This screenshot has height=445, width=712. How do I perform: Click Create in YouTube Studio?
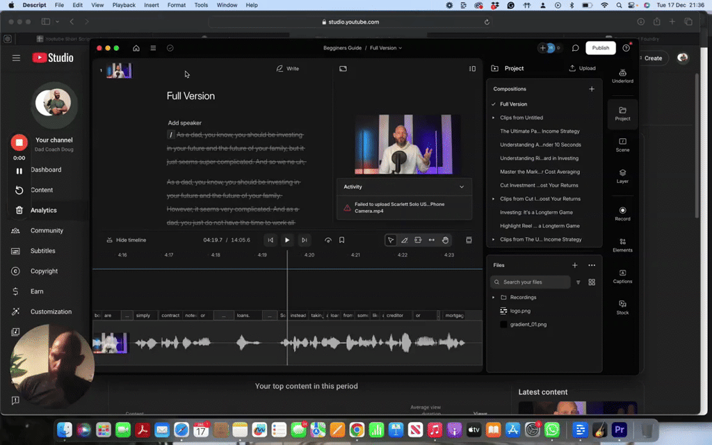pyautogui.click(x=652, y=58)
